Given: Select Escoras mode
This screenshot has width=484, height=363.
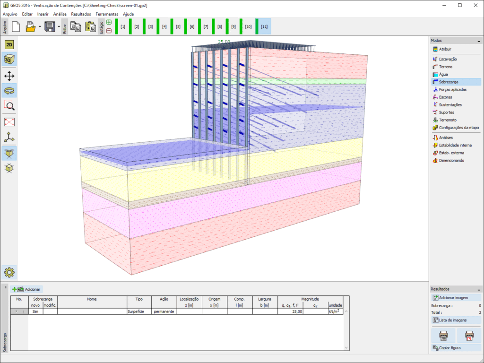Looking at the screenshot, I should [456, 97].
